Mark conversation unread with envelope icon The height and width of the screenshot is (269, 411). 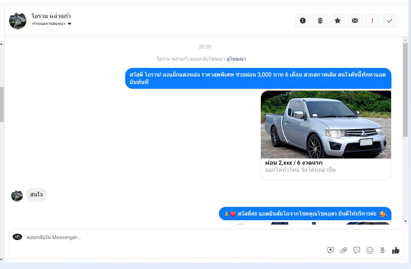355,21
